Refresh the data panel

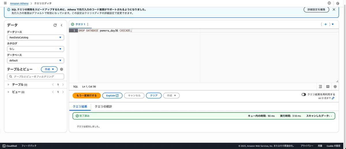(x=55, y=25)
